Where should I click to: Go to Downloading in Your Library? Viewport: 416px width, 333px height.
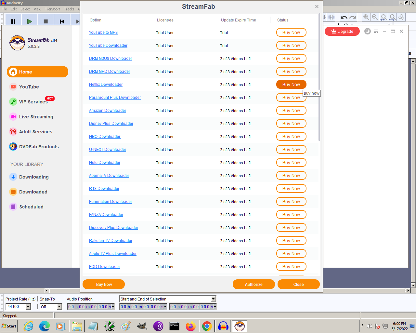(34, 177)
